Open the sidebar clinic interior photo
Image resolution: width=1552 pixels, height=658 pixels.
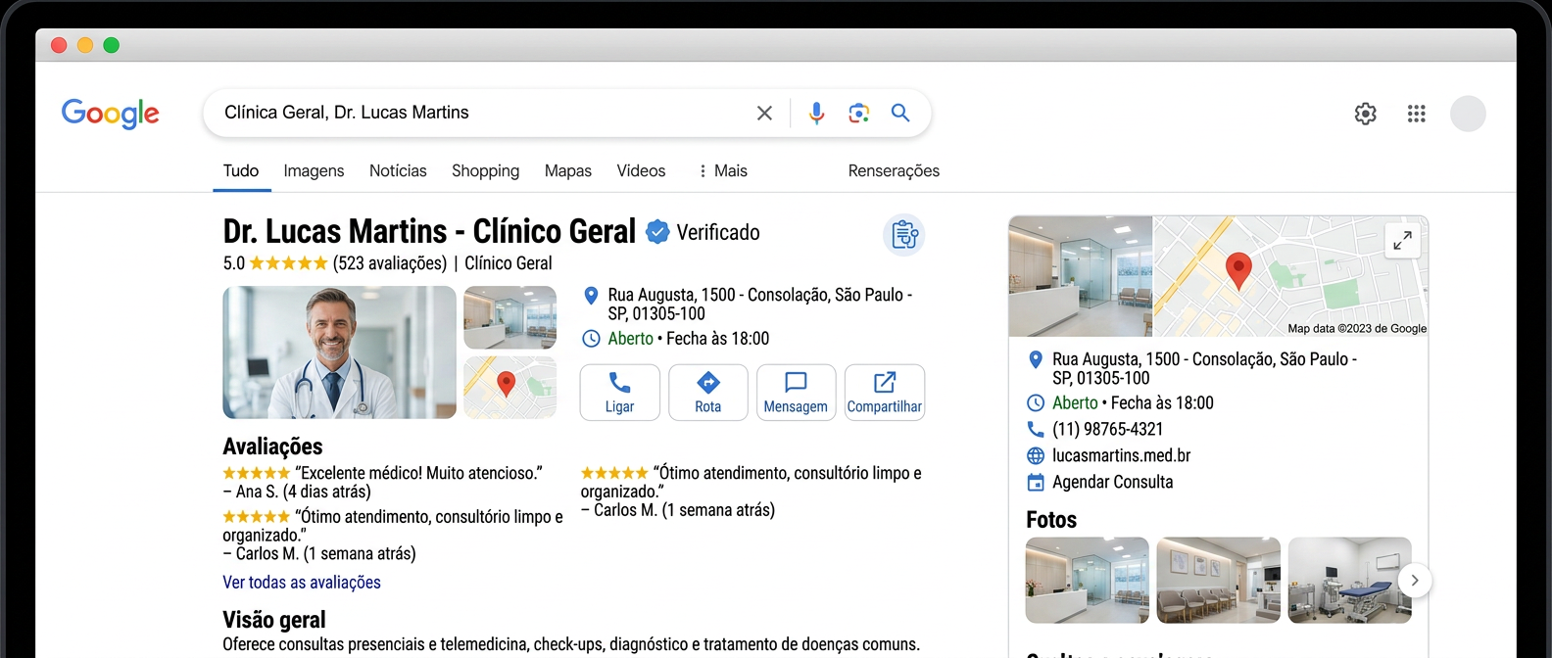(1081, 277)
